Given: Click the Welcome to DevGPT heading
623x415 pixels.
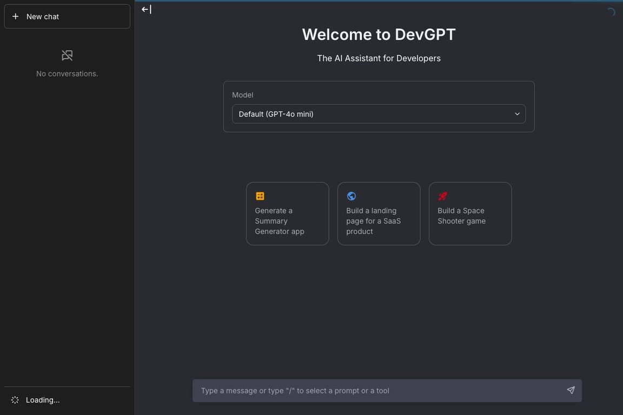Looking at the screenshot, I should 379,35.
